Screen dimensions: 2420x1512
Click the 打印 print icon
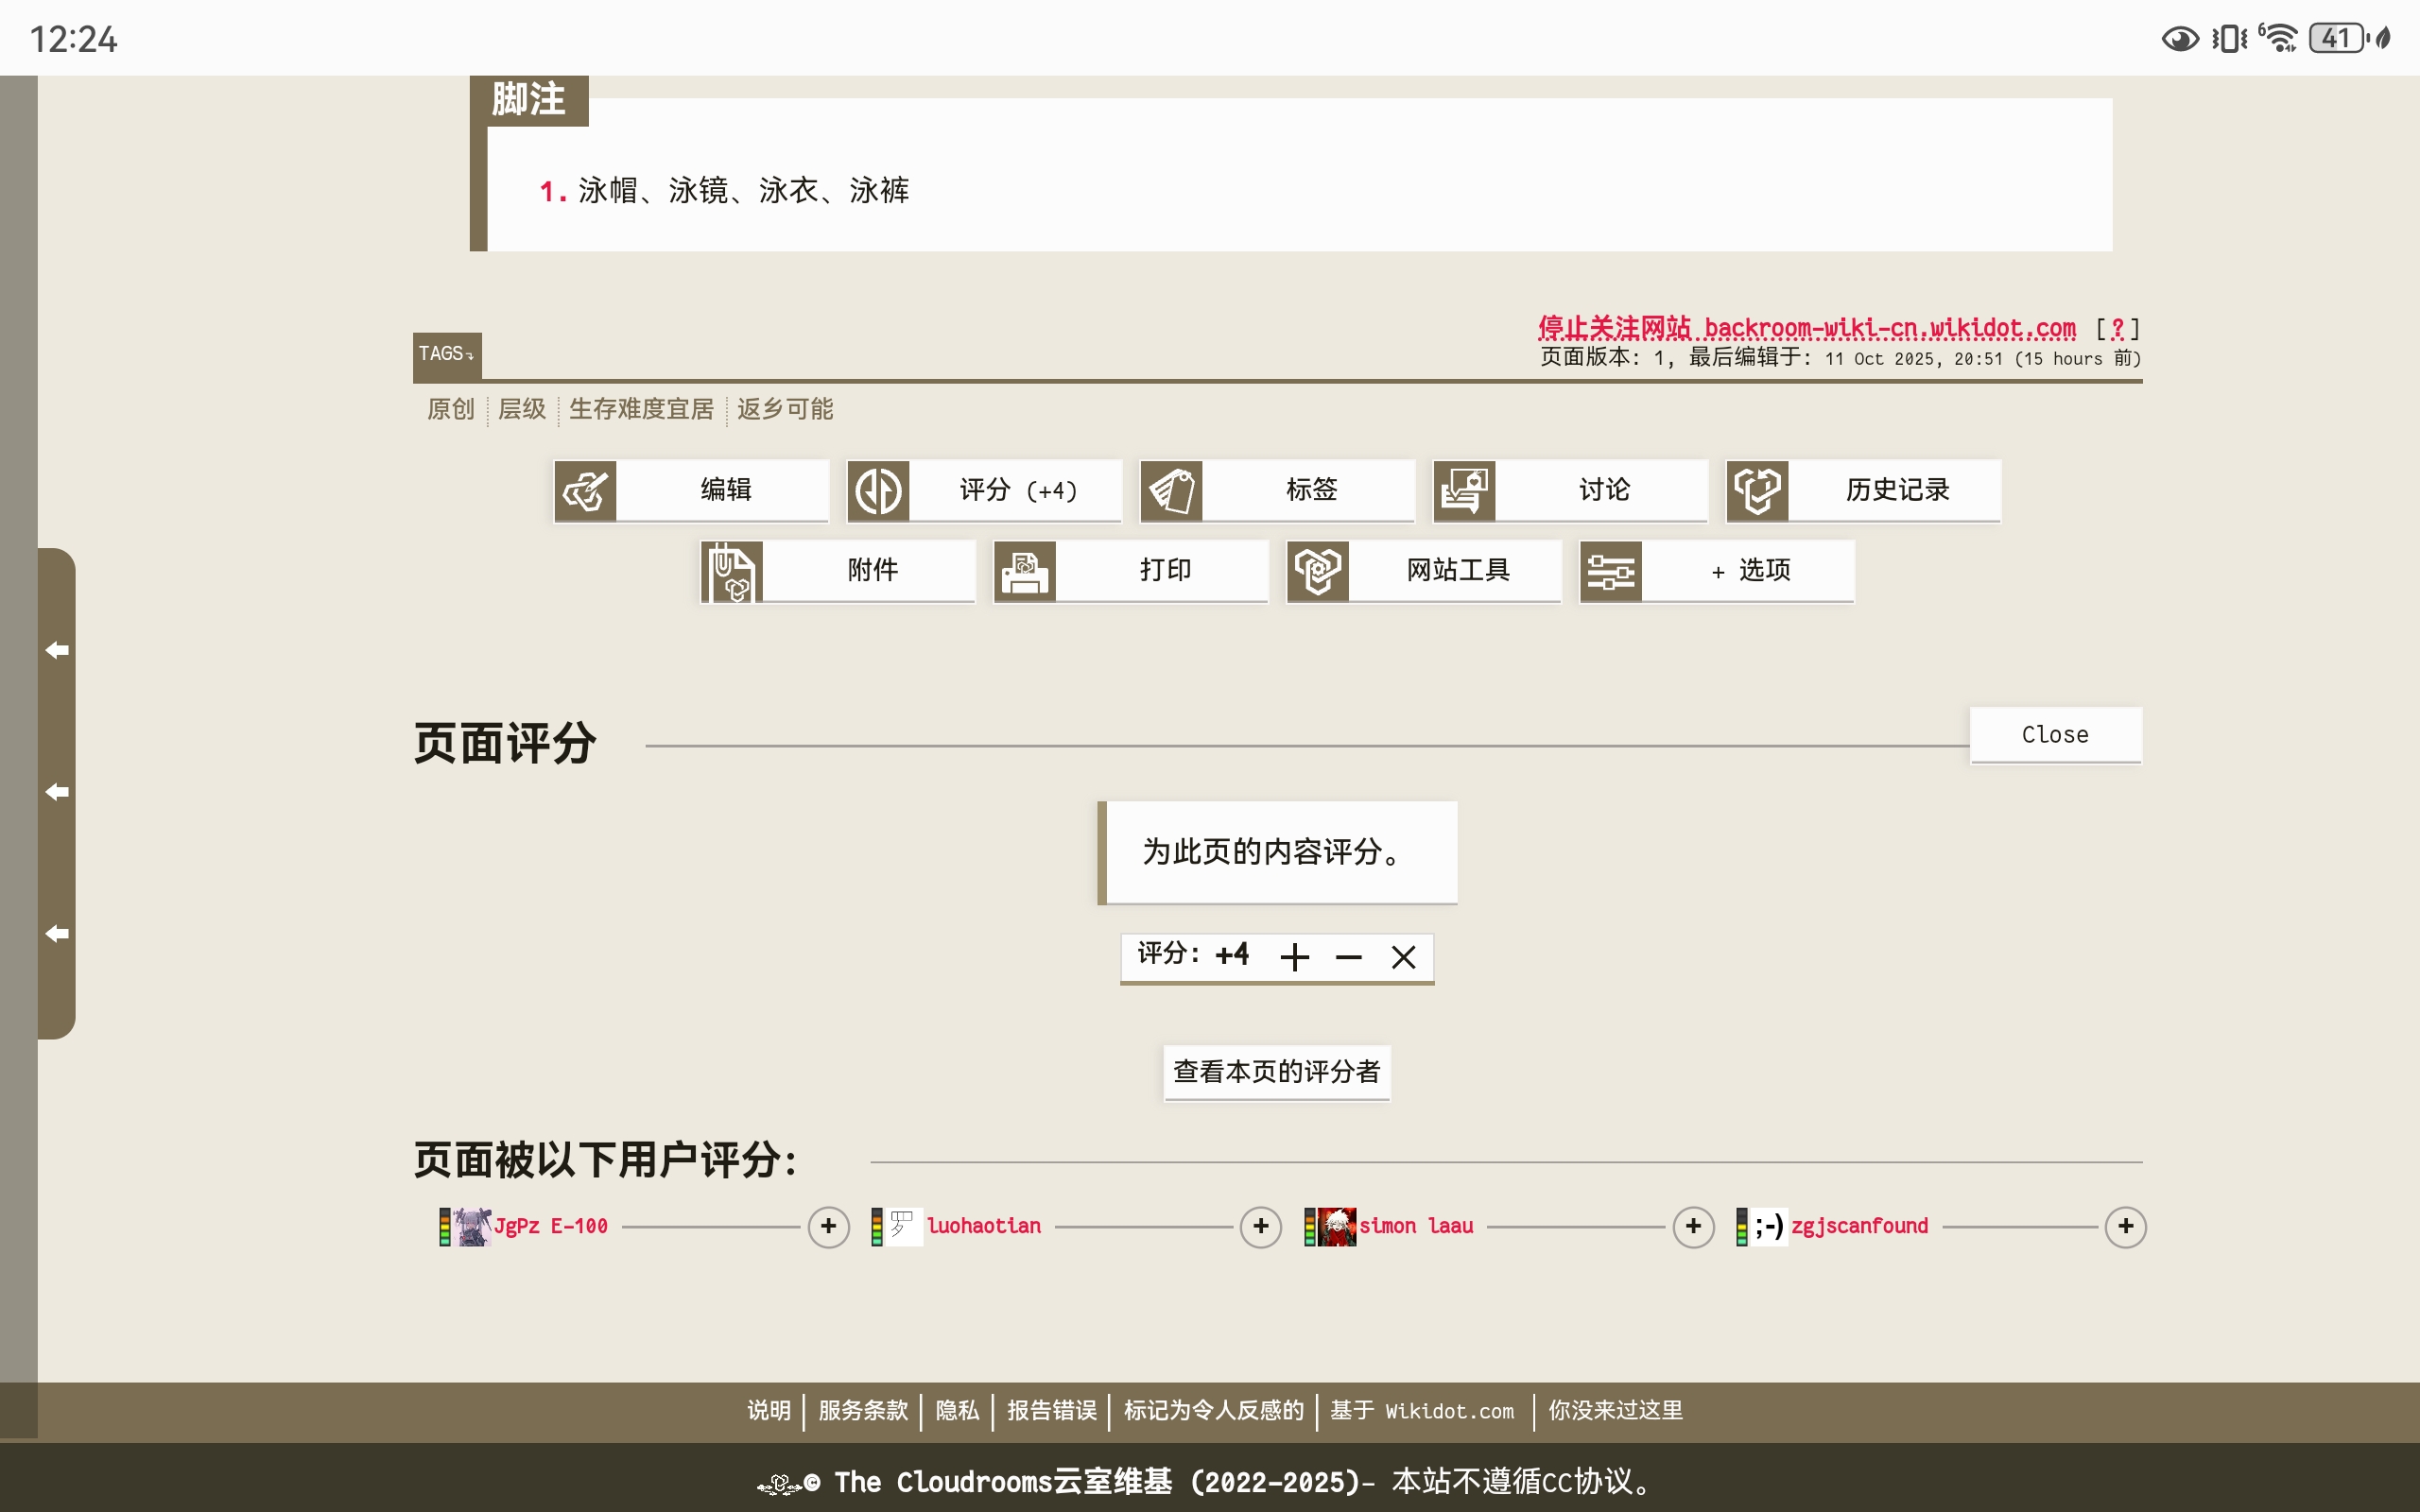[1024, 570]
